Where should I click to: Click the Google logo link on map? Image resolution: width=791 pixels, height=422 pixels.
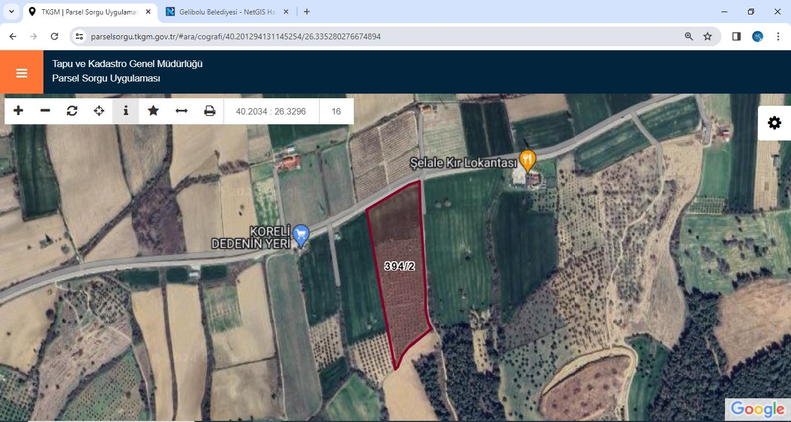(757, 409)
